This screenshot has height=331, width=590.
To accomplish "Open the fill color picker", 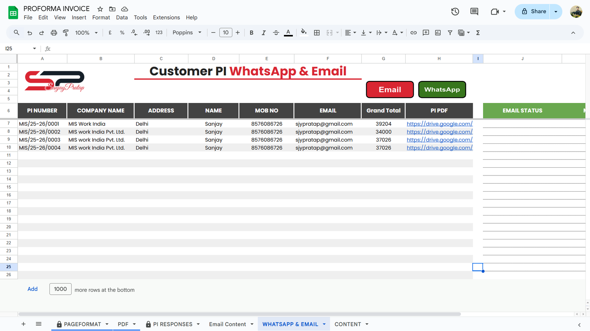I will pos(303,33).
